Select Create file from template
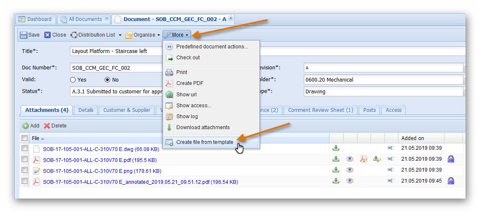 (212, 142)
